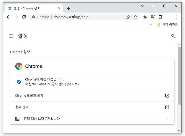185x136 pixels.
Task: Click the managed browser building icon
Action: click(x=17, y=119)
